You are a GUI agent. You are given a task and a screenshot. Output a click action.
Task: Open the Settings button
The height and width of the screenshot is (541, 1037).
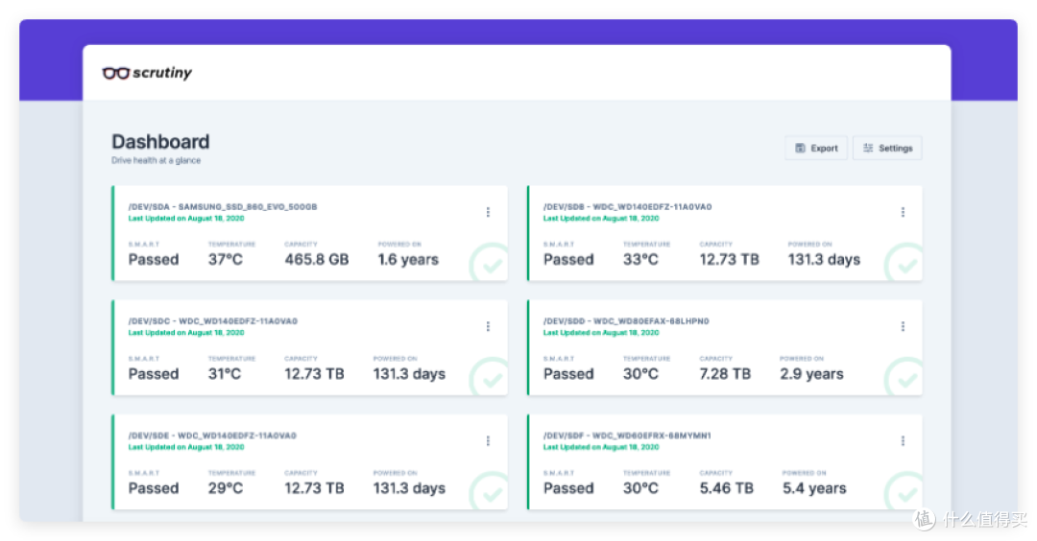[887, 148]
